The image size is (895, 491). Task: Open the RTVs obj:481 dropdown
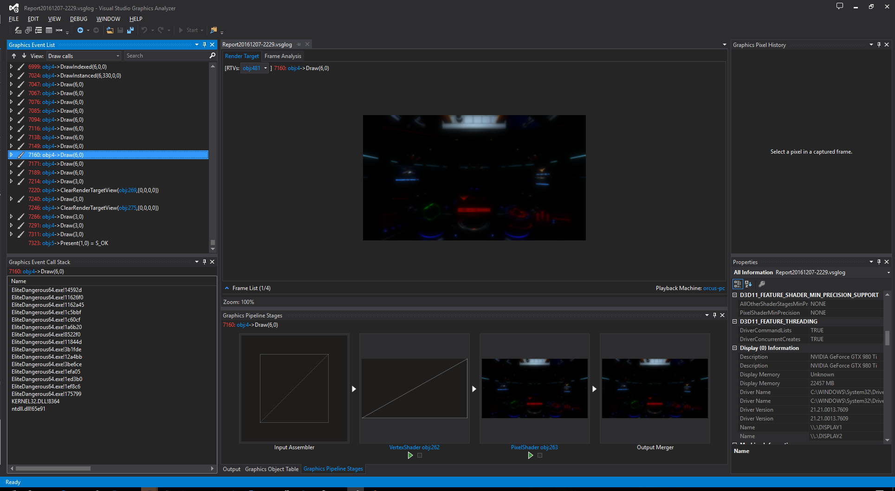(x=254, y=68)
